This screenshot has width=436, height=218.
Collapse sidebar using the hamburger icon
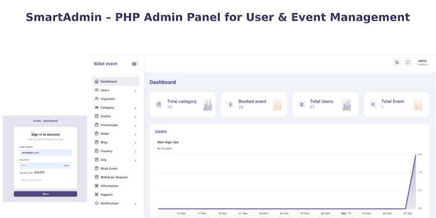point(135,64)
